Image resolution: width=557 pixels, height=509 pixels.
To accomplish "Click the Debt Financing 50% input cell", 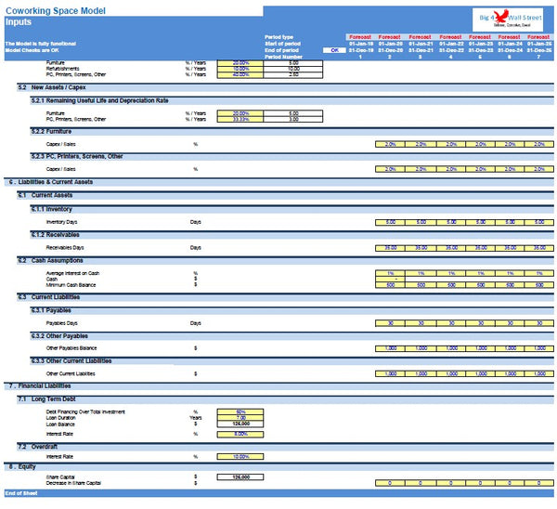I will [240, 411].
